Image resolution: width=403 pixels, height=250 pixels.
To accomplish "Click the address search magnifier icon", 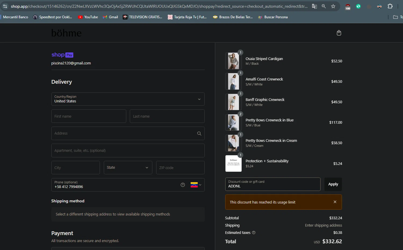I will (199, 133).
